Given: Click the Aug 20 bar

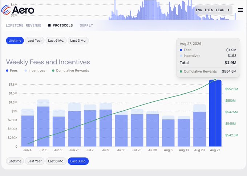Looking at the screenshot, I should tap(199, 126).
